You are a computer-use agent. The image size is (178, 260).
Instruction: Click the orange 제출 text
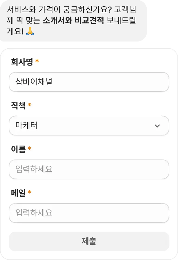89,241
